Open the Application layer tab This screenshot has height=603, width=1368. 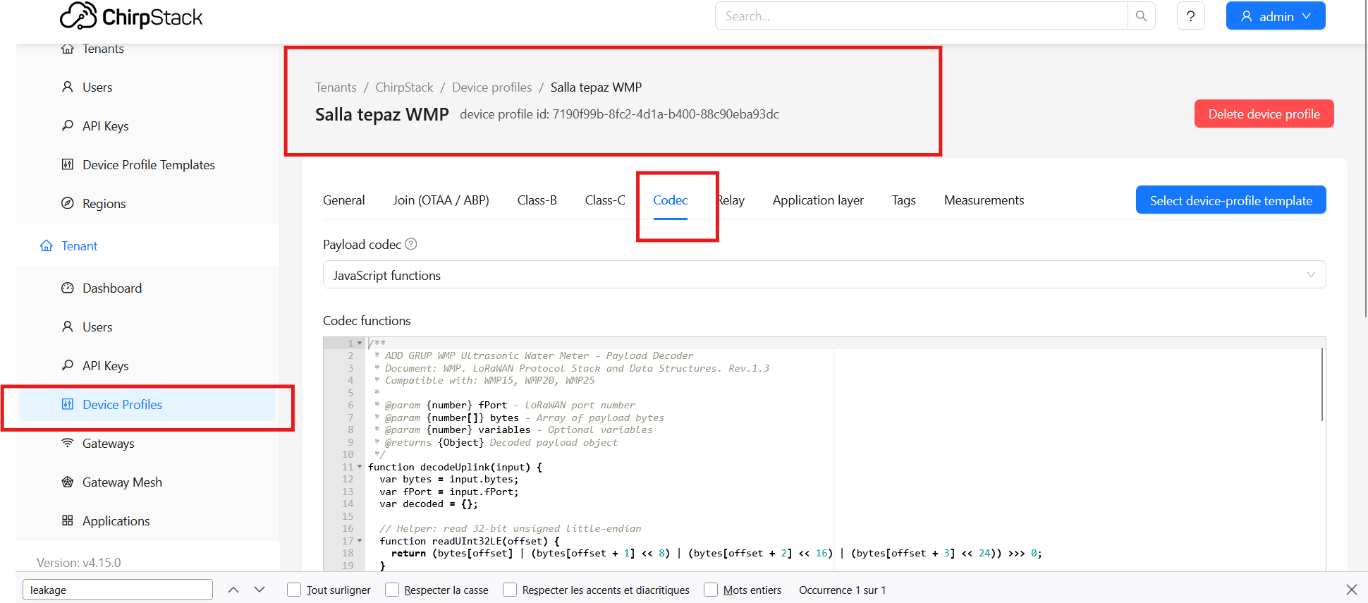tap(818, 200)
